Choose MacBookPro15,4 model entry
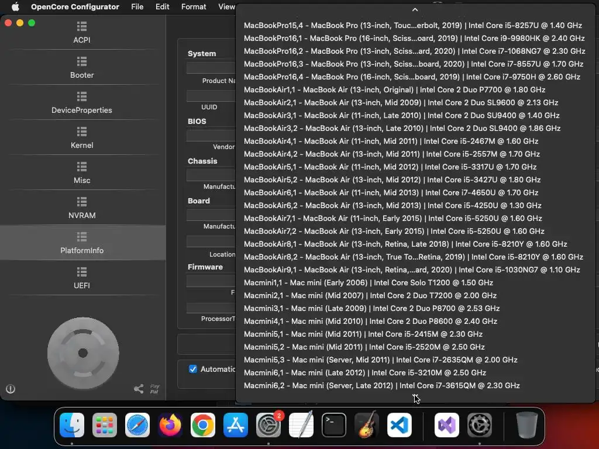The width and height of the screenshot is (599, 449). (x=415, y=25)
